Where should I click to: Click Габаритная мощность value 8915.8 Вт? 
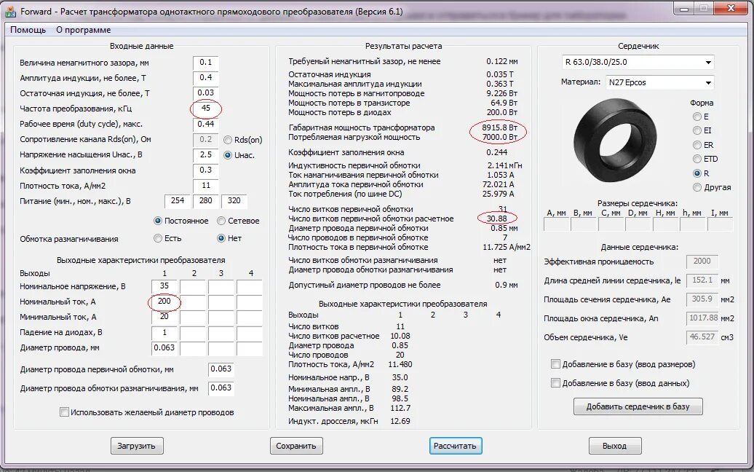click(499, 128)
